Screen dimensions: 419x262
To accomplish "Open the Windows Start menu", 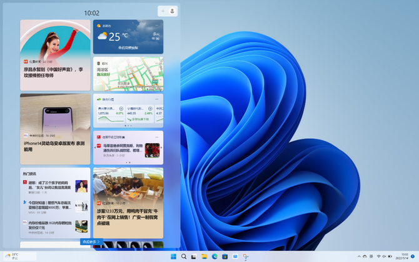I will (173, 256).
